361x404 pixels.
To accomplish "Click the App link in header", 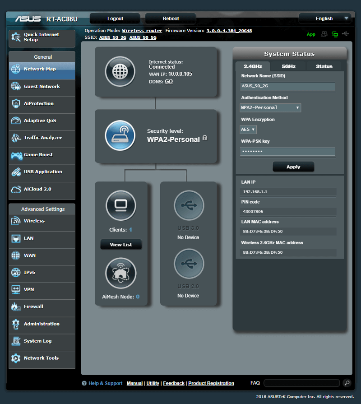I will click(x=311, y=34).
